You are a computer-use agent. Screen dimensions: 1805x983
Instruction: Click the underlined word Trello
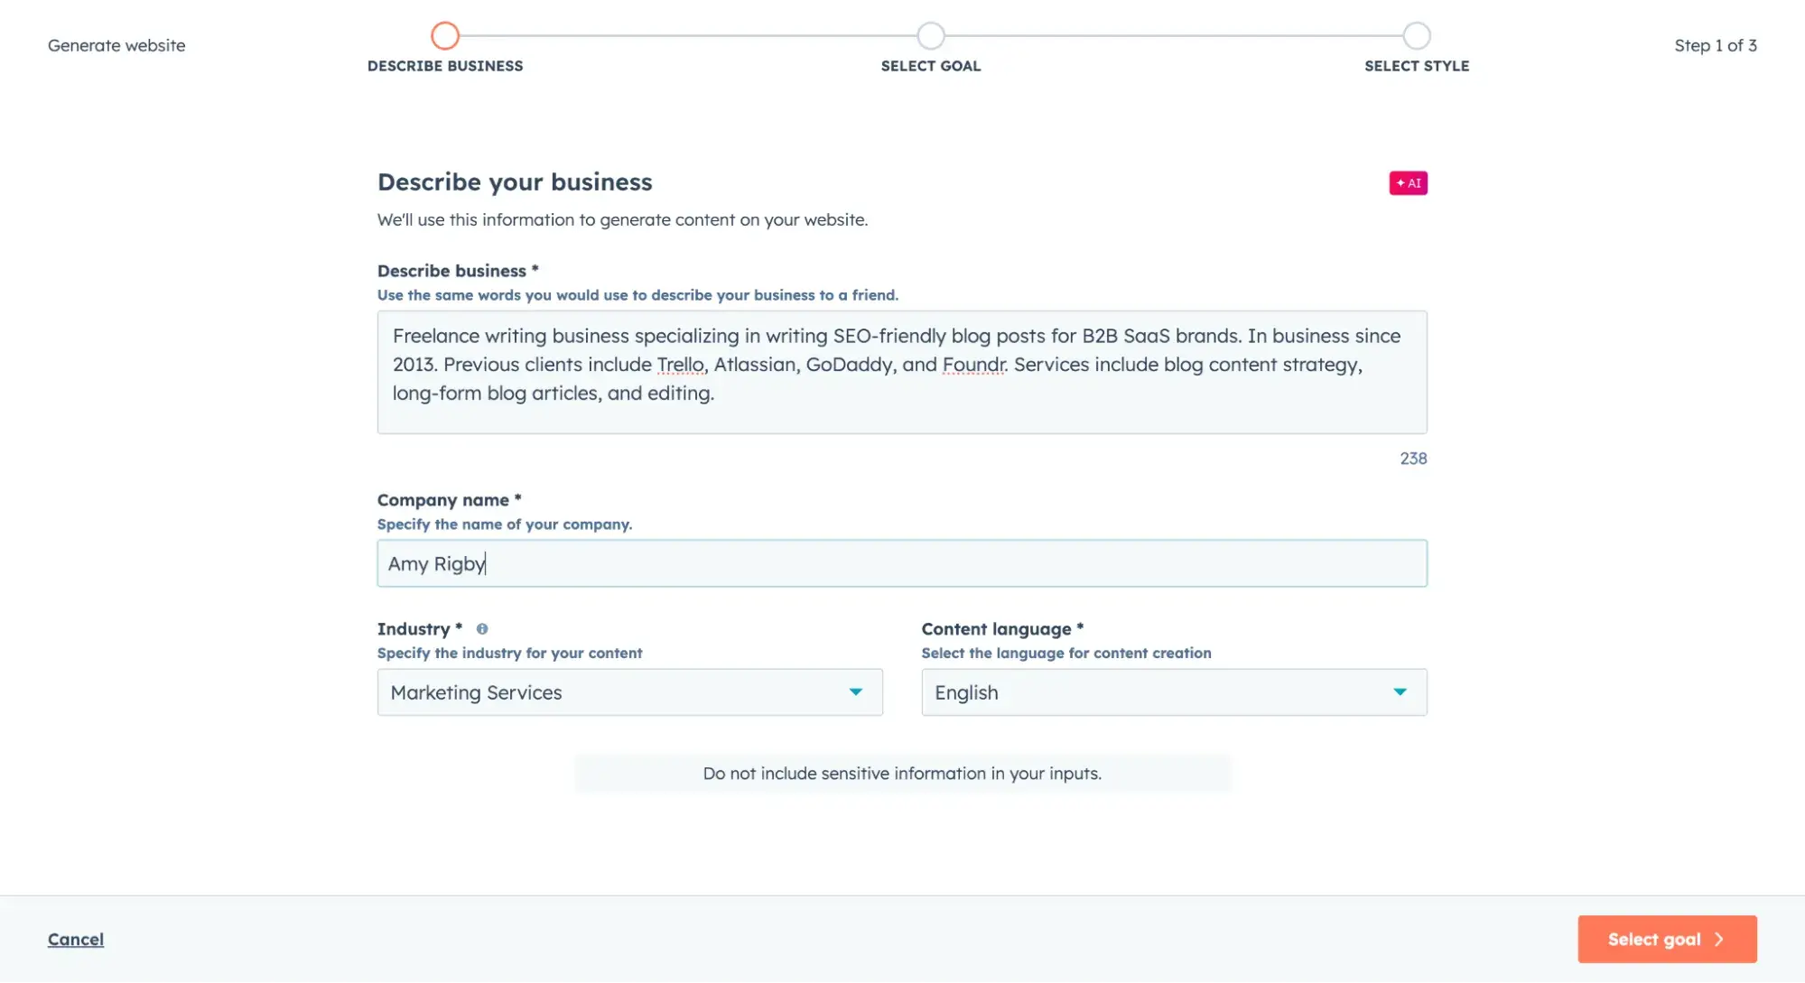[x=679, y=365]
